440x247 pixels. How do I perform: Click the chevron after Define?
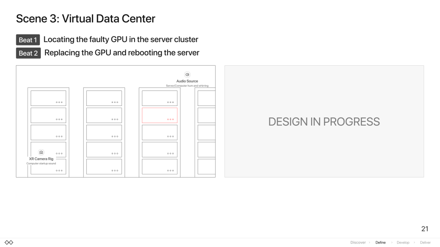(x=392, y=243)
